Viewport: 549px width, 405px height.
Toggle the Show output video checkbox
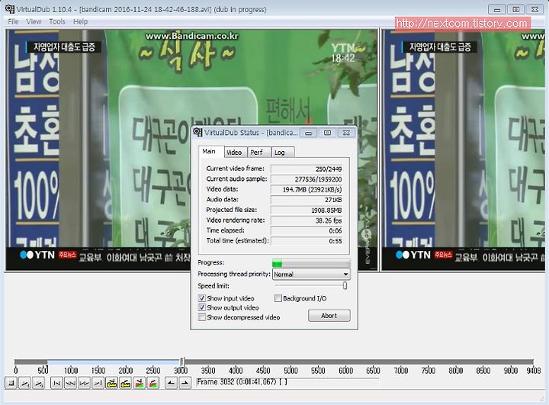(x=201, y=307)
